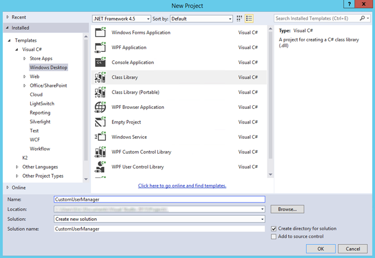The image size is (375, 258).
Task: Click the Browse... button
Action: [287, 209]
